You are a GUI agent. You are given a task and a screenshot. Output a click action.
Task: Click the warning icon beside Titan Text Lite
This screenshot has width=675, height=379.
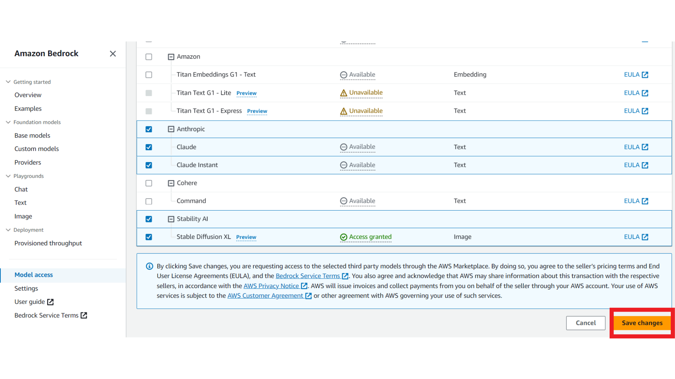point(343,93)
